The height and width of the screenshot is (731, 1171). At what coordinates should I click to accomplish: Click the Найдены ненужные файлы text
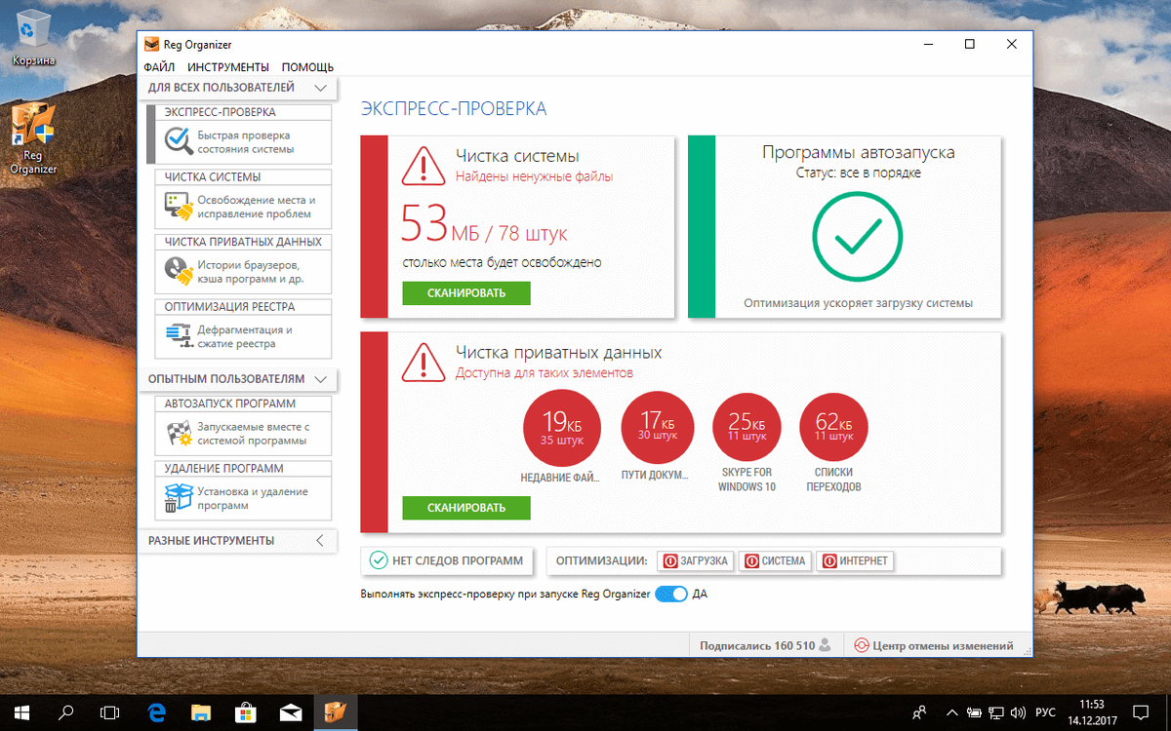pyautogui.click(x=535, y=177)
